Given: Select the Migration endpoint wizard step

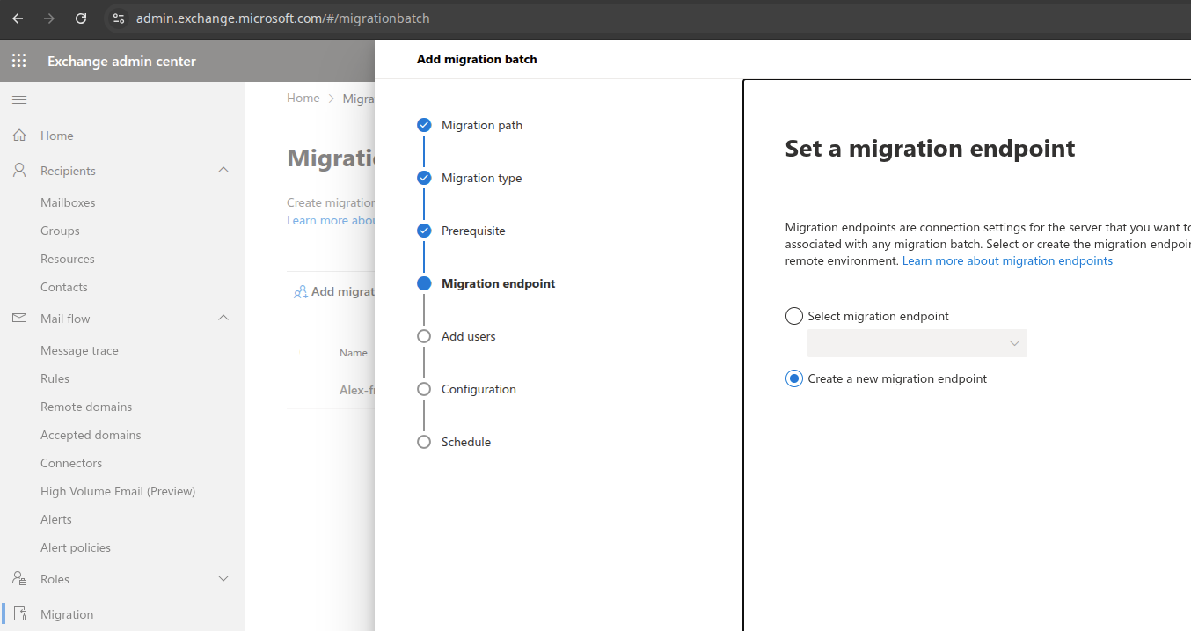Looking at the screenshot, I should (499, 283).
